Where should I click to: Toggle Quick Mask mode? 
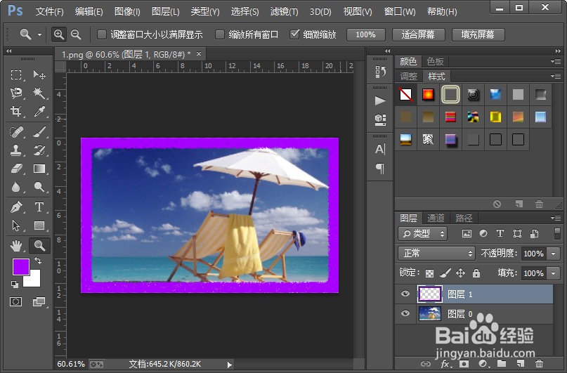click(x=15, y=302)
